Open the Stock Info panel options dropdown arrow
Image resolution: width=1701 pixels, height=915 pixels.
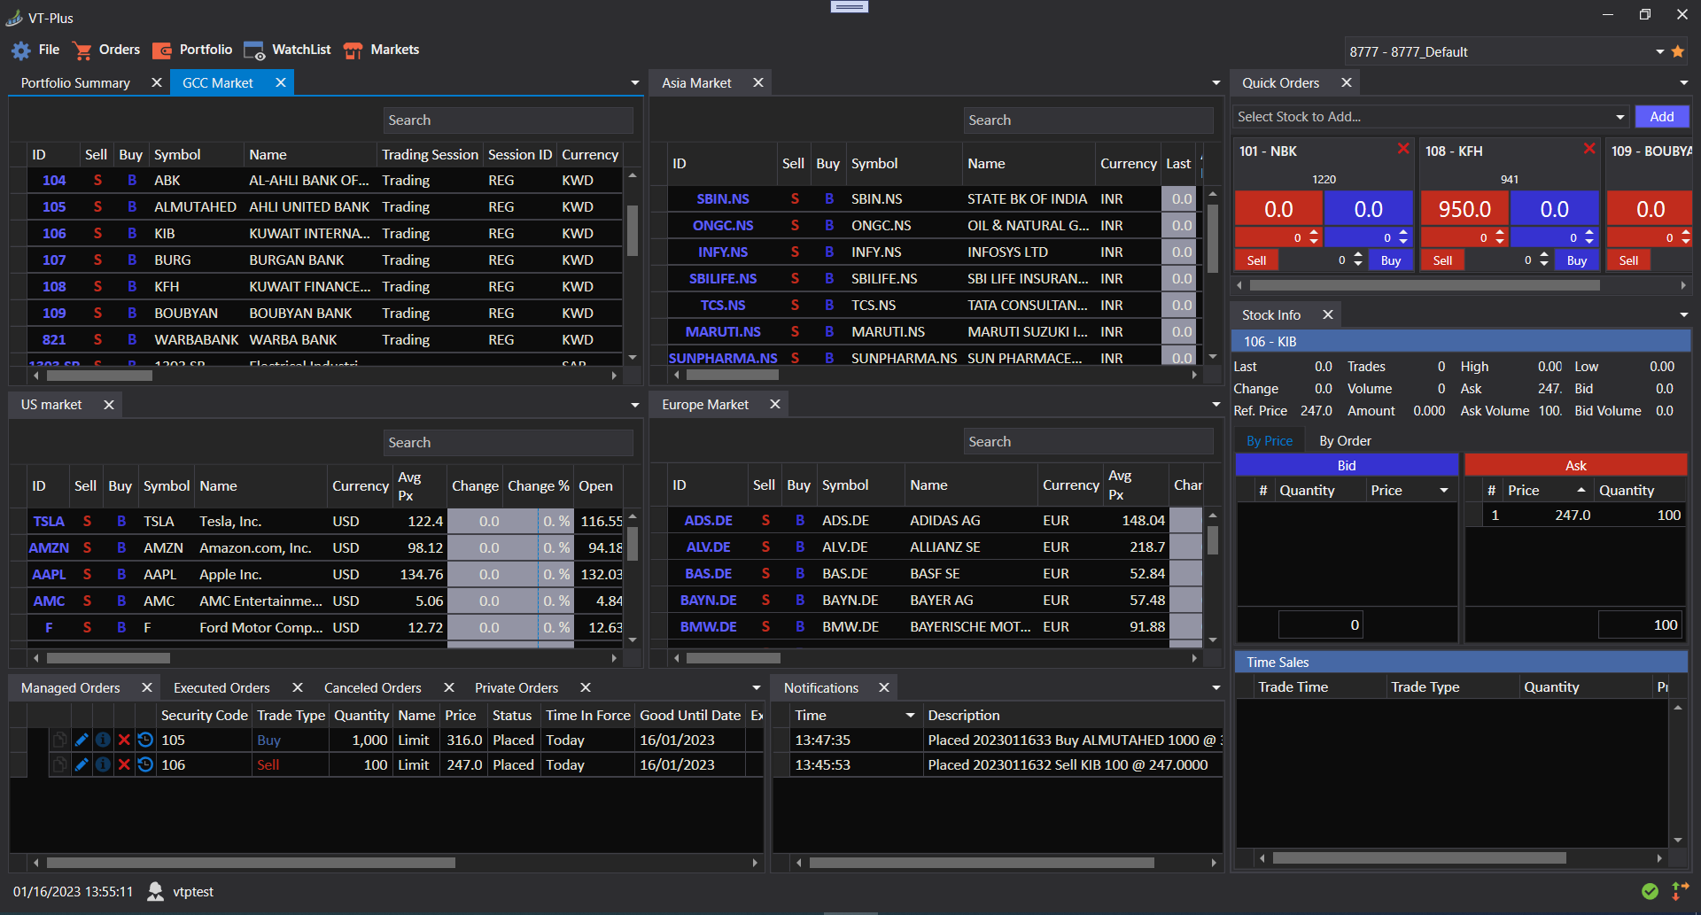(x=1683, y=314)
